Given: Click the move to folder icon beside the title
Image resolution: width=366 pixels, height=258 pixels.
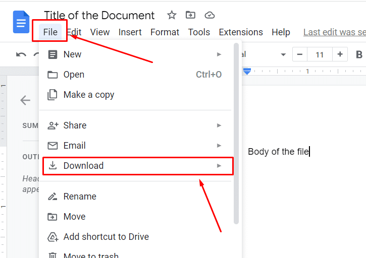Looking at the screenshot, I should (x=190, y=15).
